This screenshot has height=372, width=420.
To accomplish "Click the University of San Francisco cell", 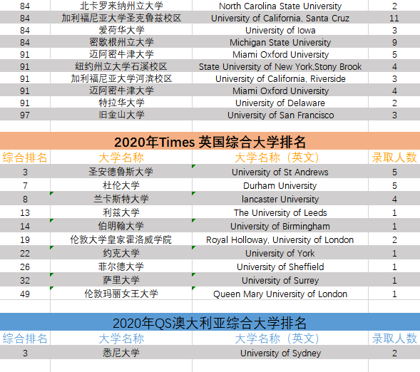I will [280, 115].
